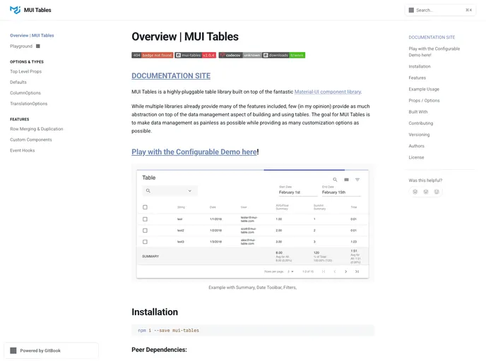The height and width of the screenshot is (361, 486).
Task: Open the Material-UI component library link
Action: 327,92
